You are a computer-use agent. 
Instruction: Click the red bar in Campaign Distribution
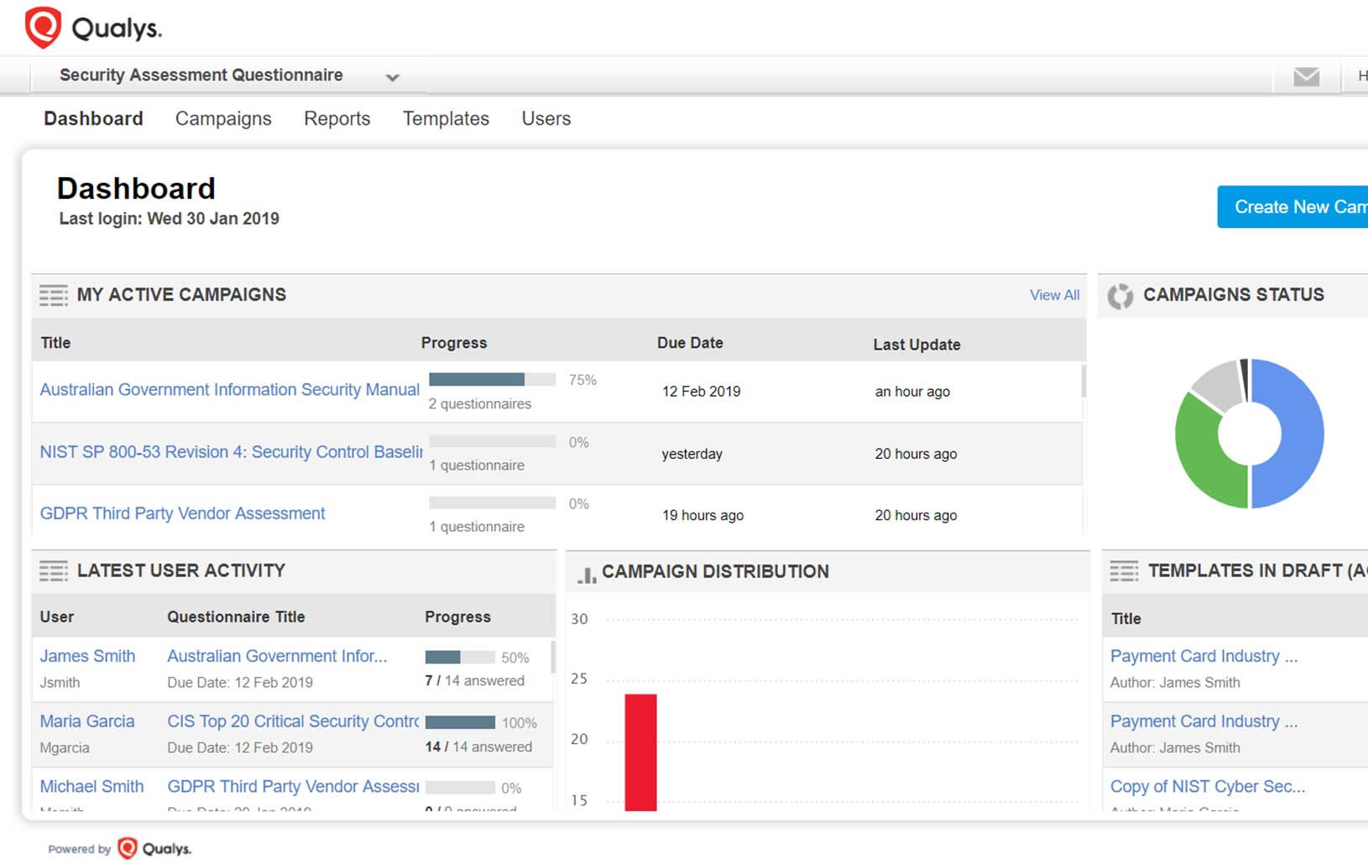coord(640,752)
